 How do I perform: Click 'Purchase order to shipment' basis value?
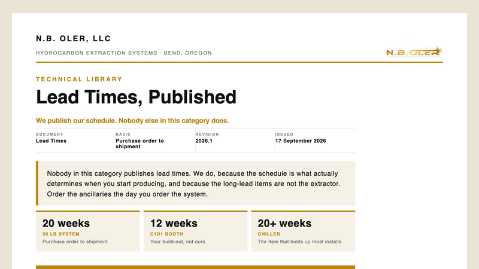point(140,143)
